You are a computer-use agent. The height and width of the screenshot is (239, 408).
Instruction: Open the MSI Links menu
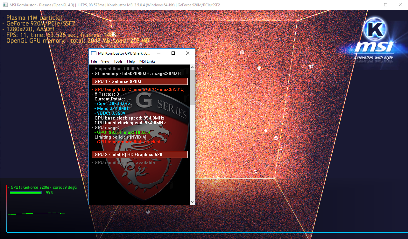pyautogui.click(x=147, y=61)
